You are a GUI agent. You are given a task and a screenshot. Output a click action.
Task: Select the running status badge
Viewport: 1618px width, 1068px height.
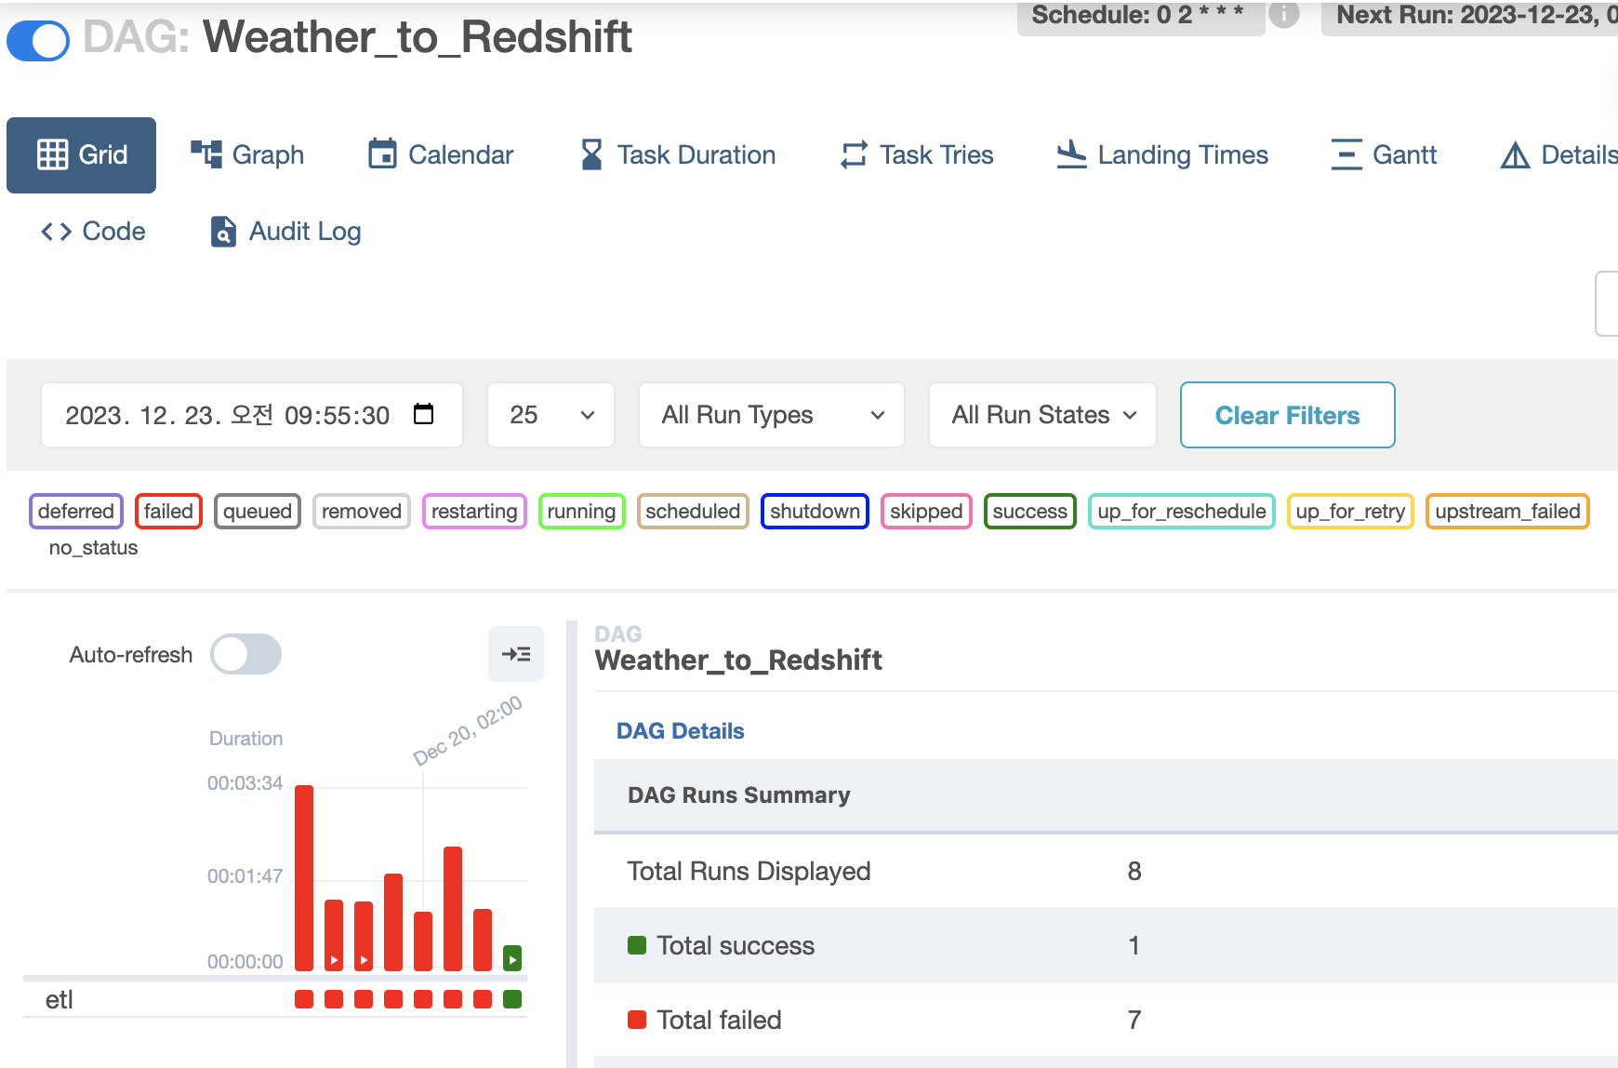click(x=581, y=511)
